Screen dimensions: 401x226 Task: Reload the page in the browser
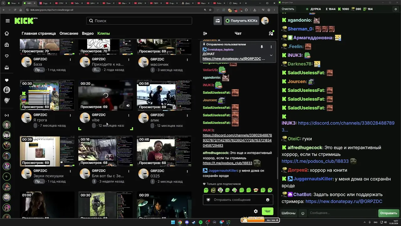[x=15, y=10]
